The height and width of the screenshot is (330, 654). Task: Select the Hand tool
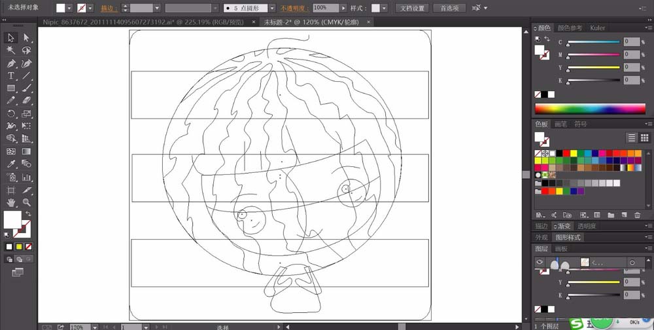pyautogui.click(x=11, y=202)
